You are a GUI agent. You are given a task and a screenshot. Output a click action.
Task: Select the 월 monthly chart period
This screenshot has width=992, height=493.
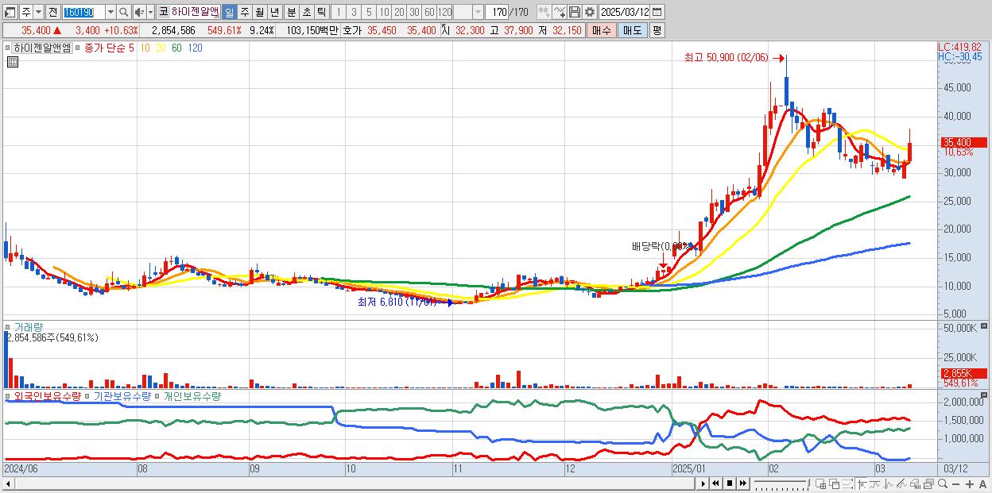click(x=259, y=12)
